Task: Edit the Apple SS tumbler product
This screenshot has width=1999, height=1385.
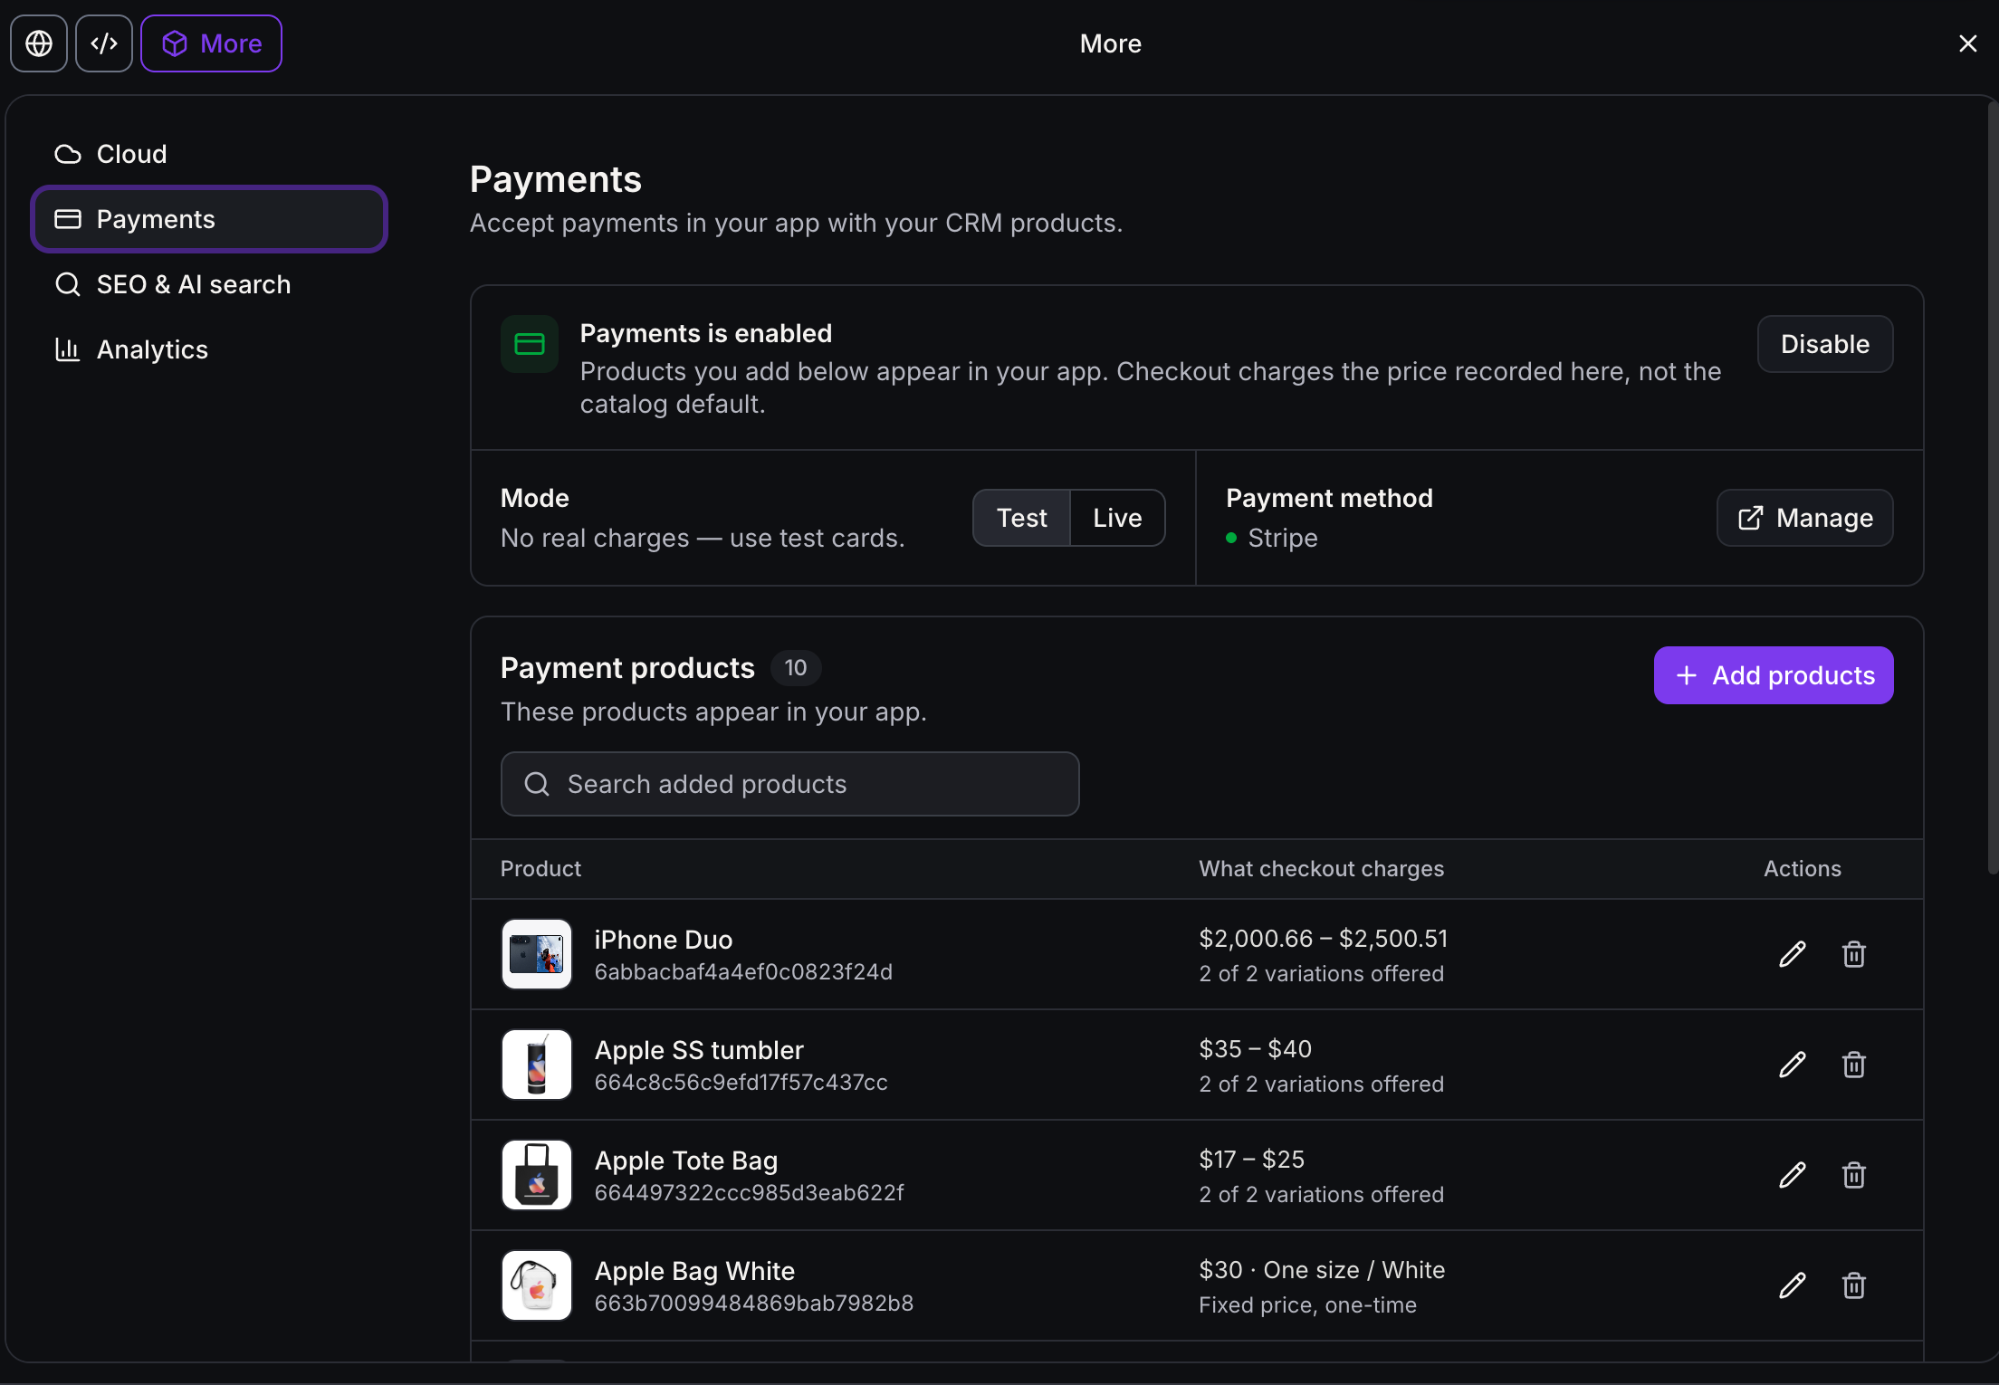Action: pyautogui.click(x=1792, y=1065)
